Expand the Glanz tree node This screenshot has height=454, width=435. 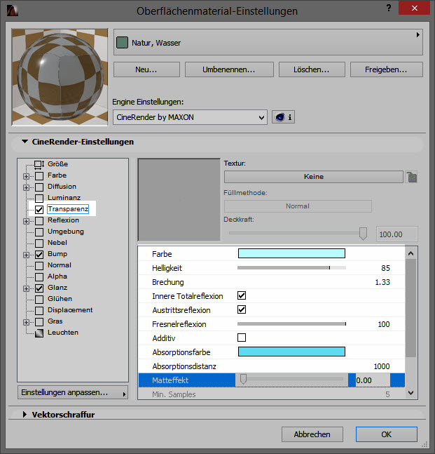[x=26, y=288]
